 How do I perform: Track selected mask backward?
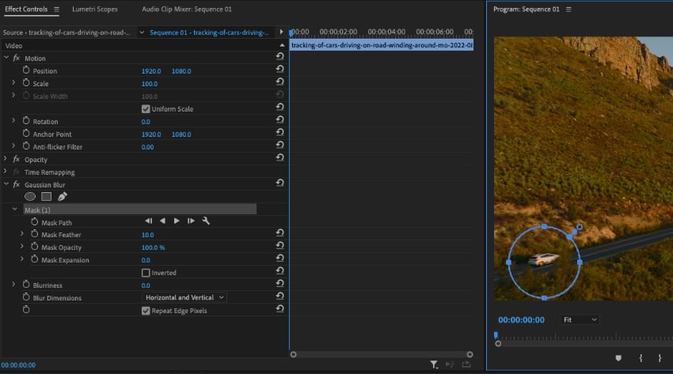coord(162,221)
